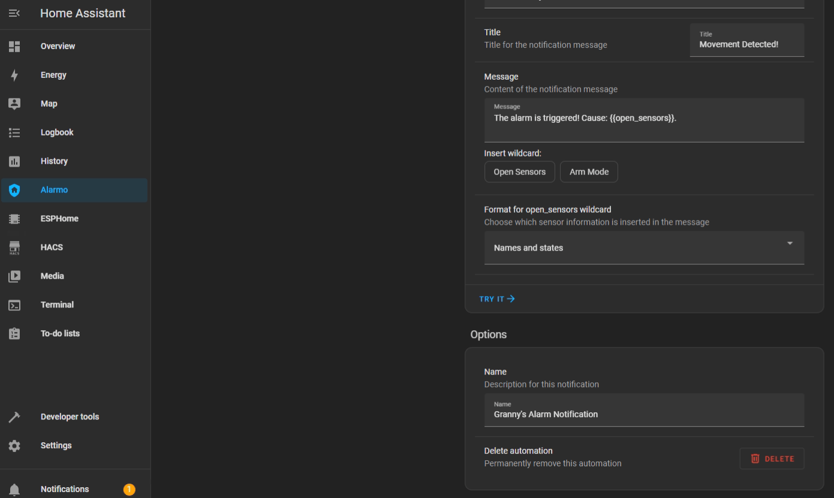
Task: Insert the Open Sensors wildcard
Action: click(519, 172)
